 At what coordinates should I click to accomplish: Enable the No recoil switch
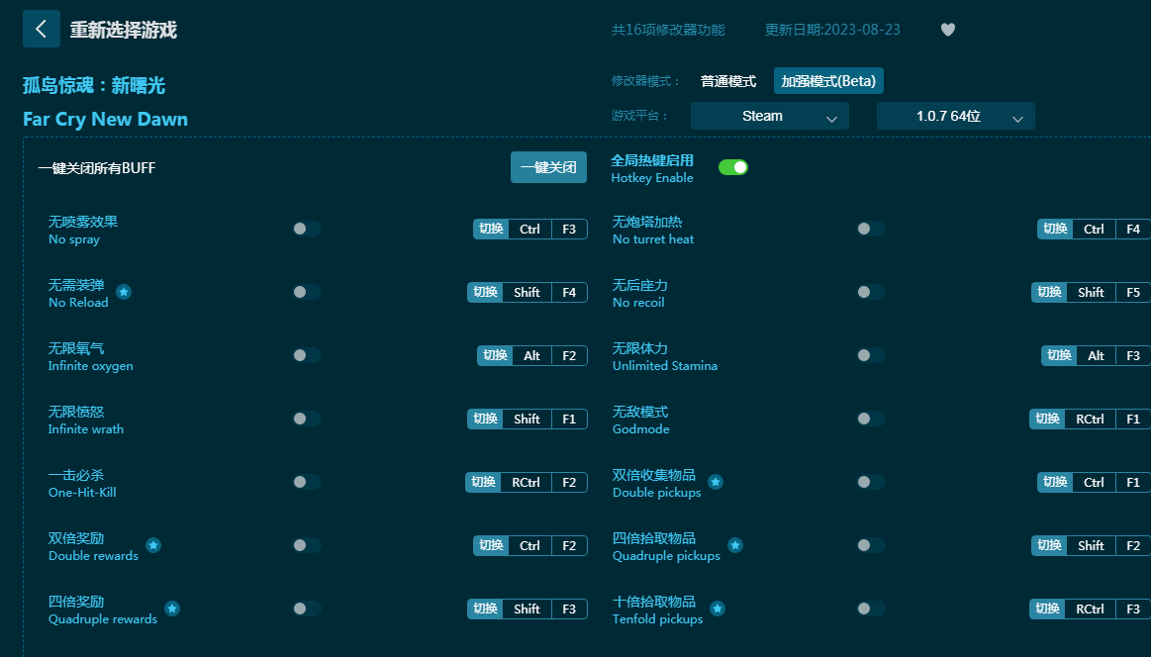pos(871,292)
